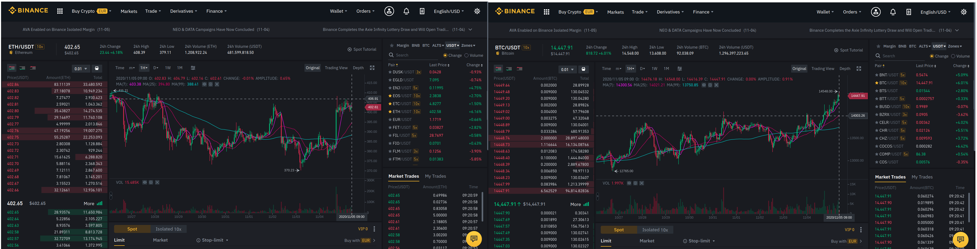Click More in ETH/USDT order book
This screenshot has width=977, height=249.
tap(92, 204)
